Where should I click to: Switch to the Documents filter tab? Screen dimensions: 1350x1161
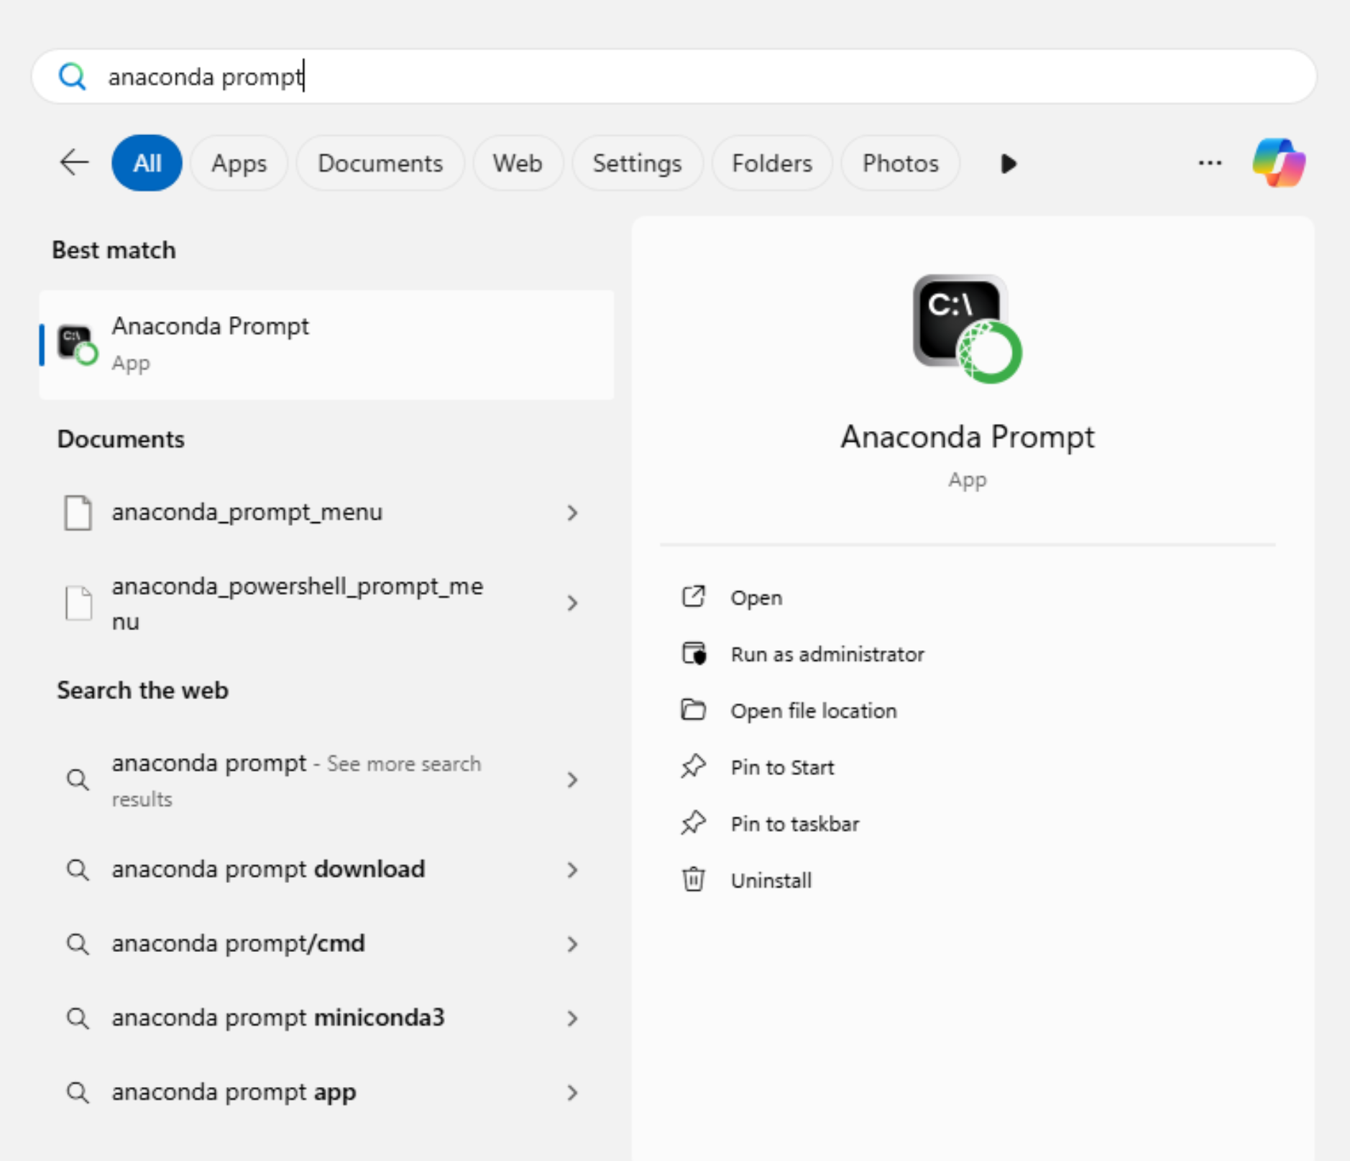380,163
